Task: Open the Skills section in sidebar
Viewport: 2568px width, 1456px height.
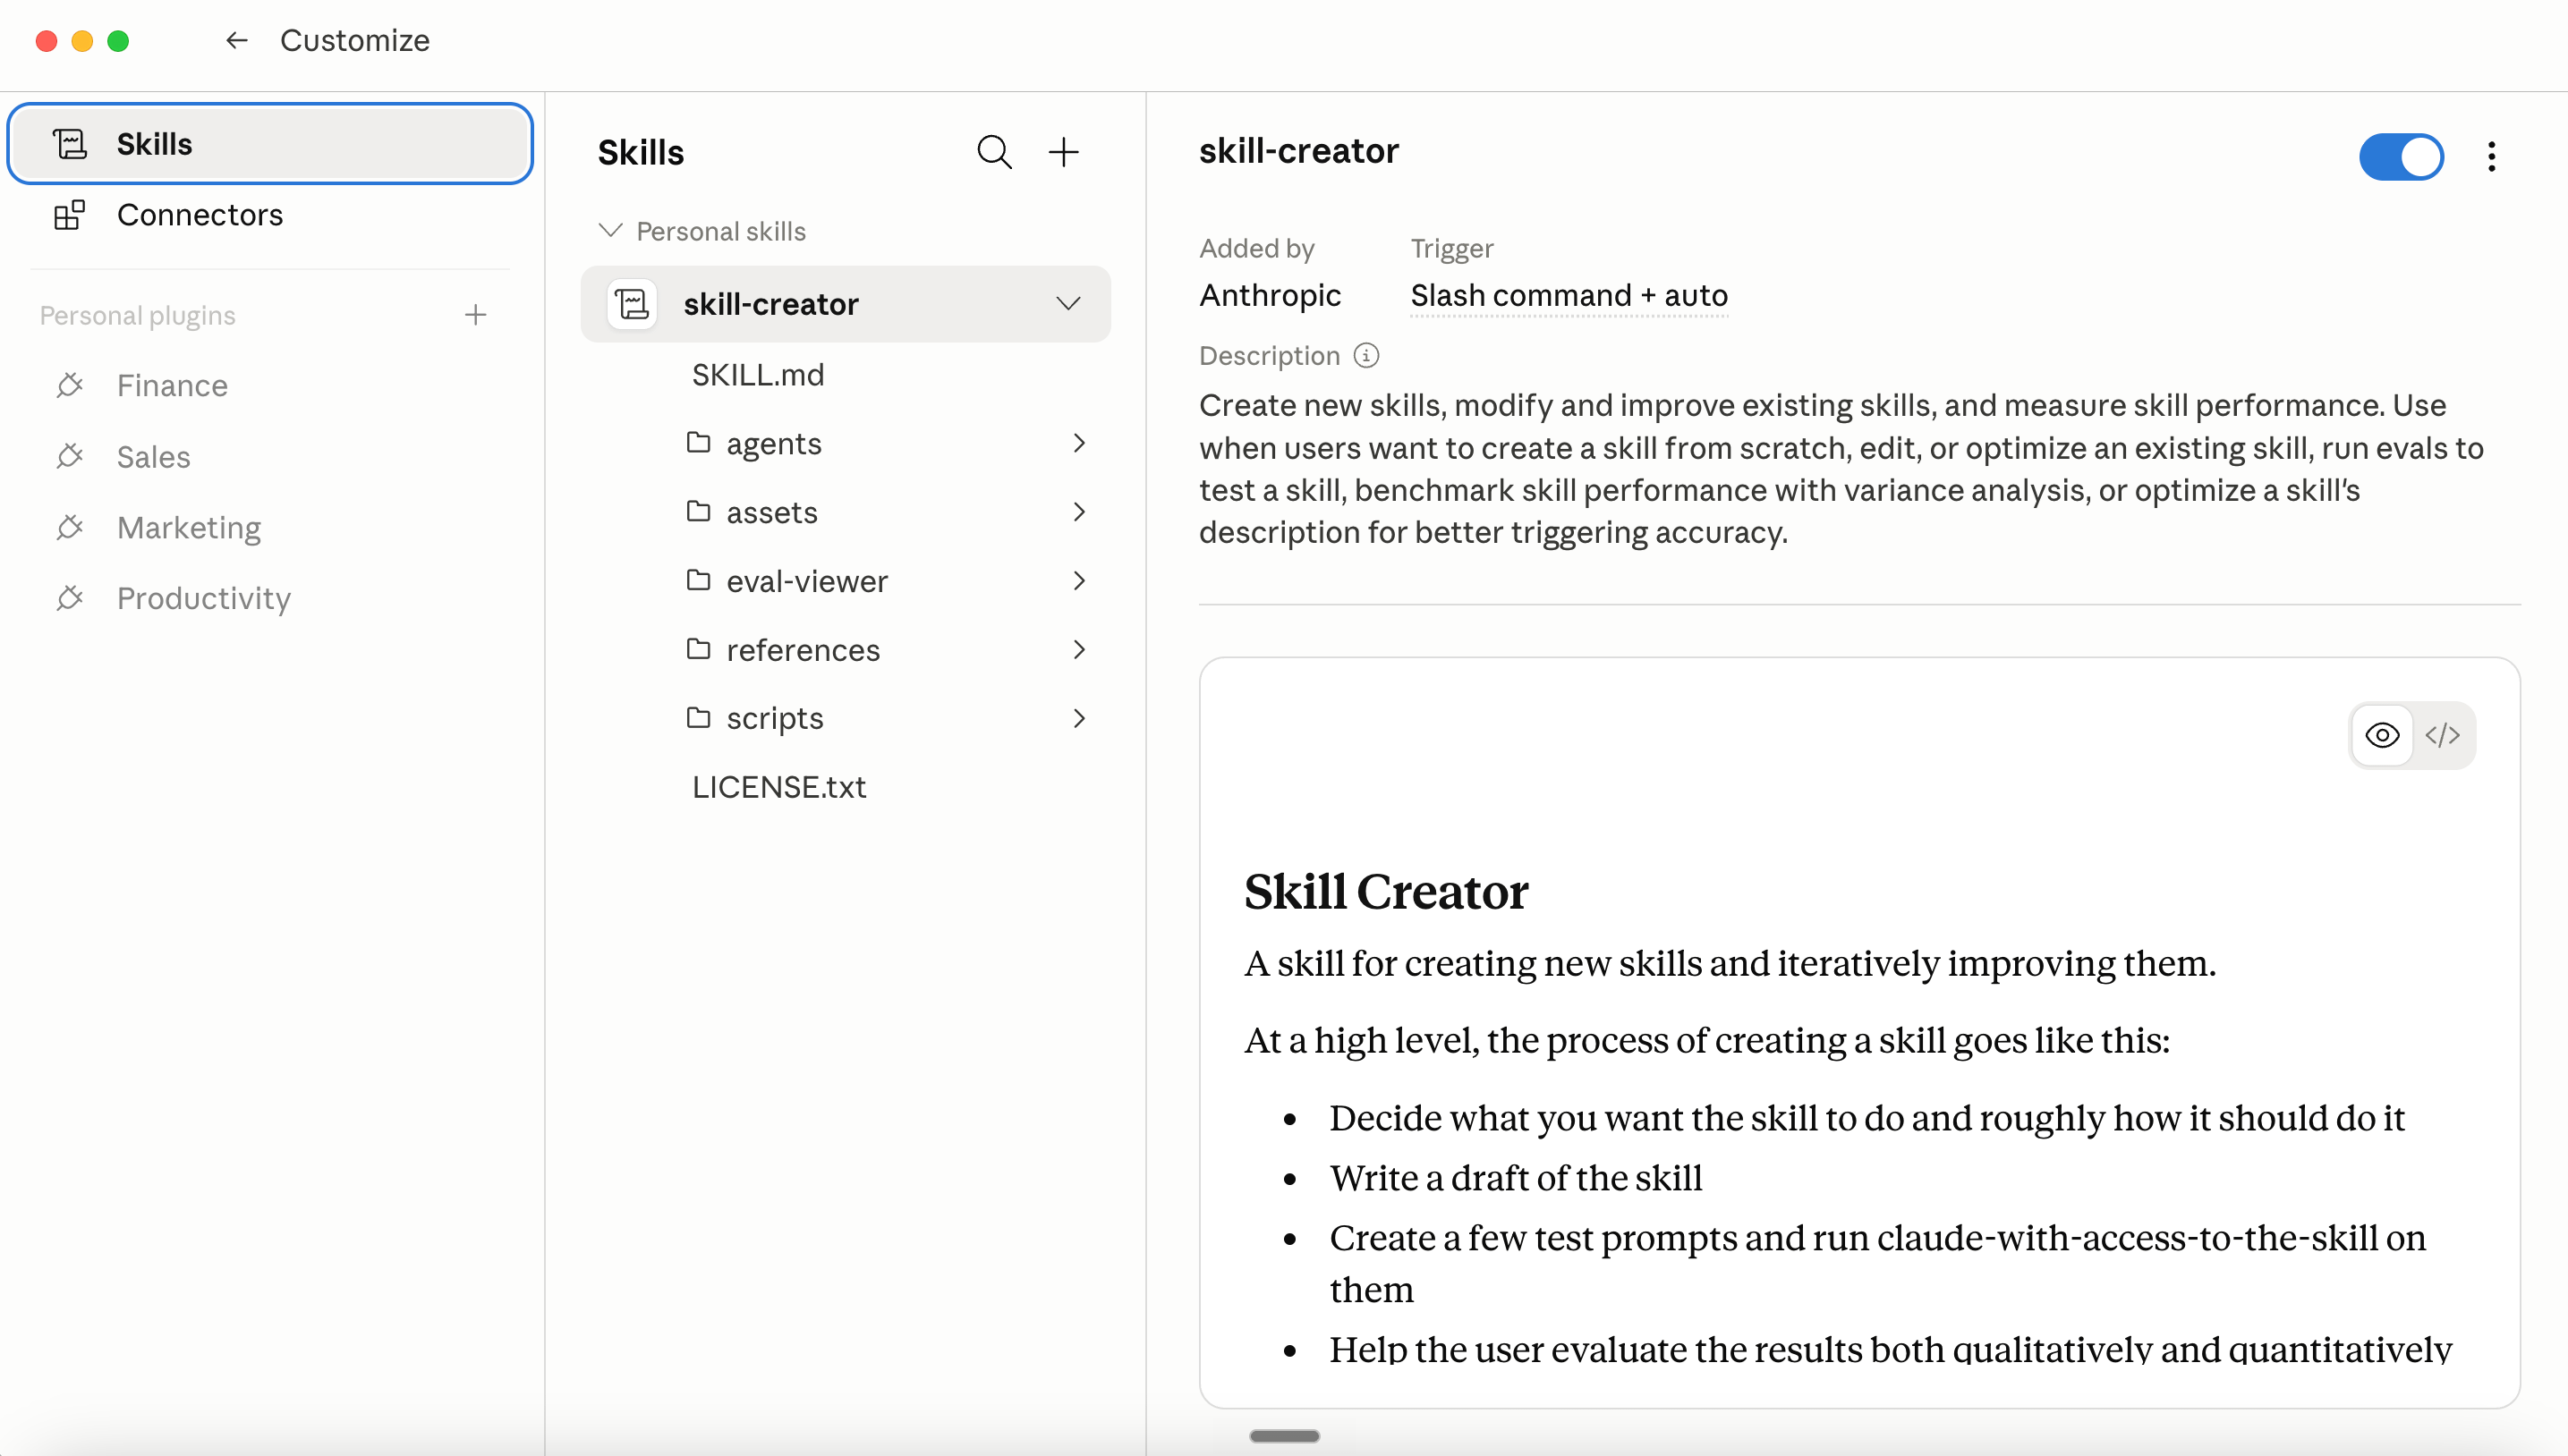Action: 270,144
